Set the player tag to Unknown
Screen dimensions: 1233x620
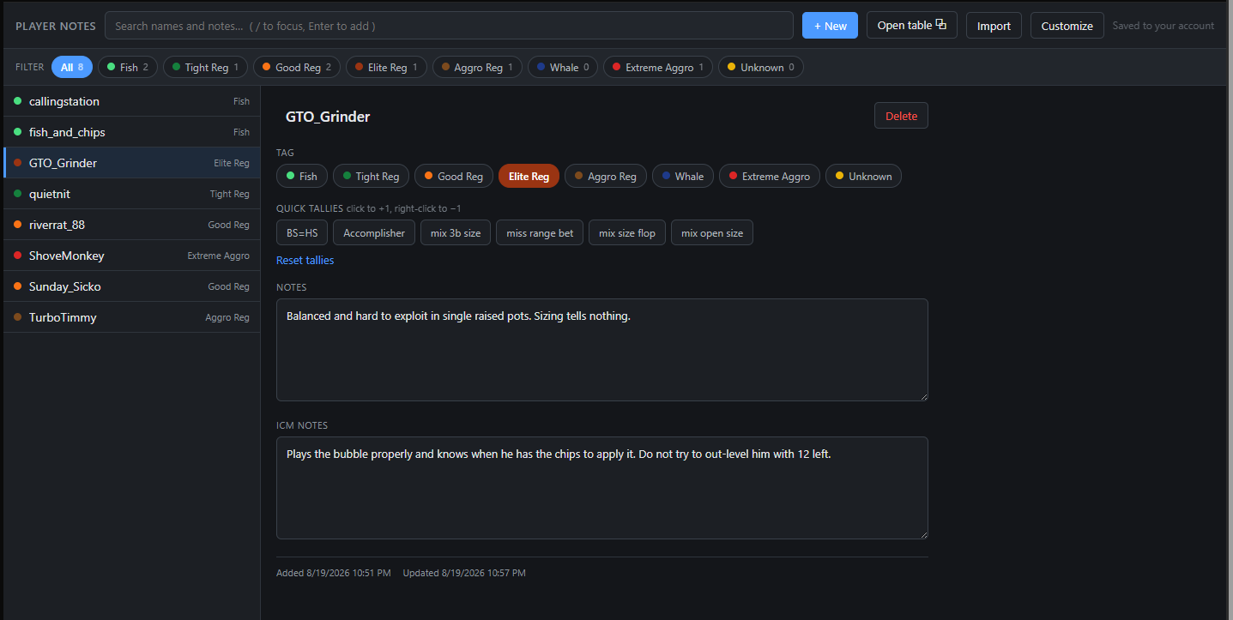(863, 176)
